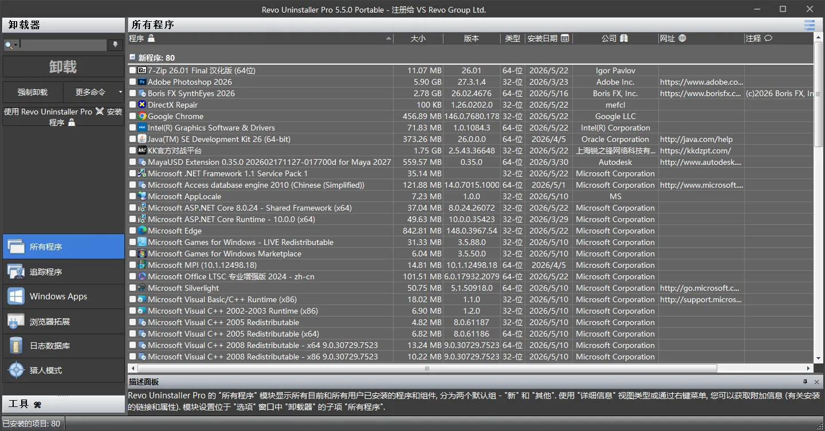Screen dimensions: 825x431
Task: Check the 7-Zip 26.01 checkbox
Action: tap(133, 70)
